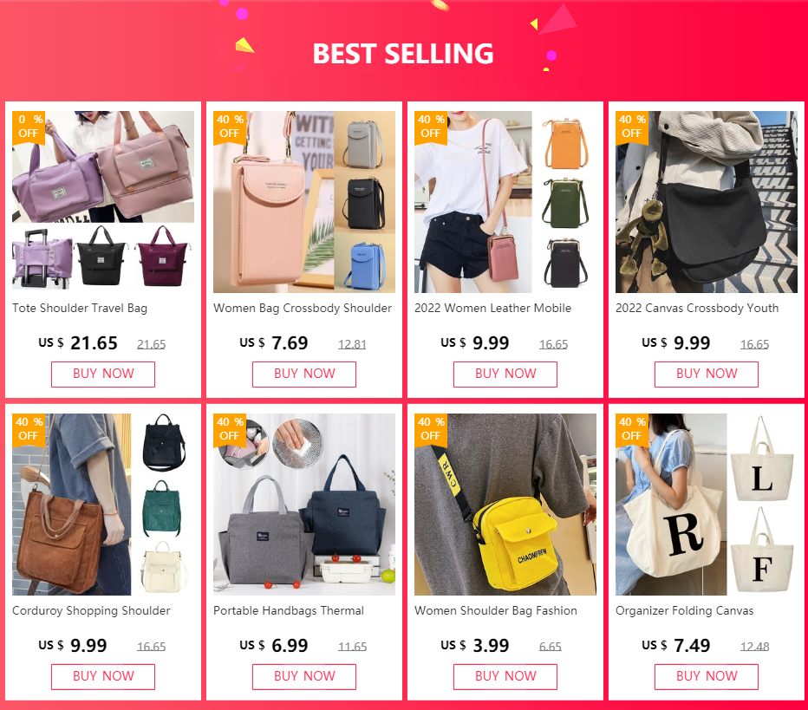Click the 40% OFF badge on yellow bag

[x=431, y=428]
